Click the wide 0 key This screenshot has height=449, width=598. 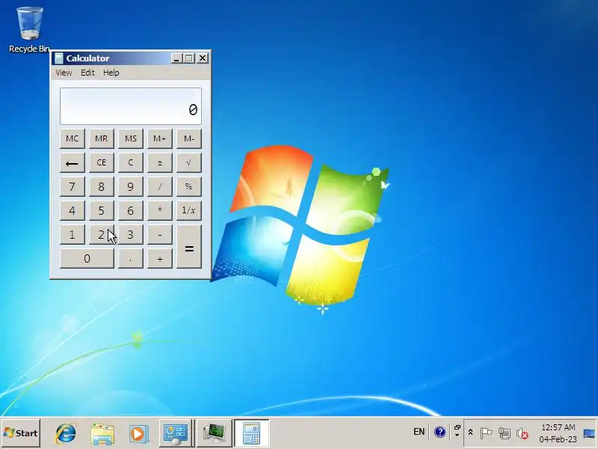(x=87, y=258)
